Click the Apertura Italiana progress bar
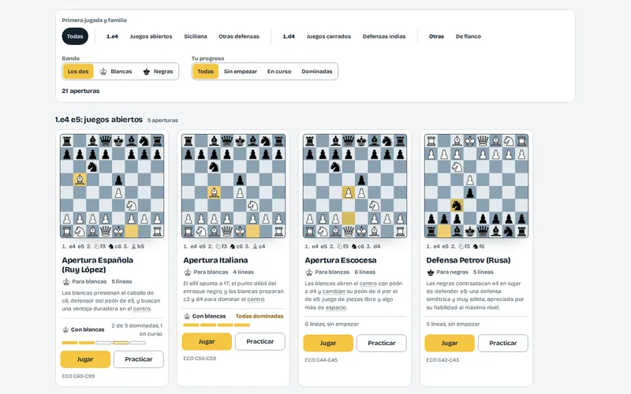 coord(216,325)
